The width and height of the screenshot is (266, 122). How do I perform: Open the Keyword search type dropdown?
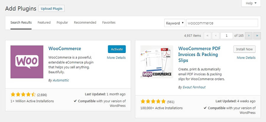coord(175,23)
